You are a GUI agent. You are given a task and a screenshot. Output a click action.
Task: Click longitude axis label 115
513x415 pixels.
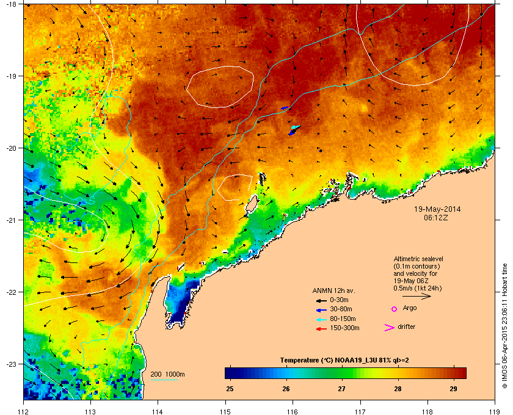click(225, 412)
